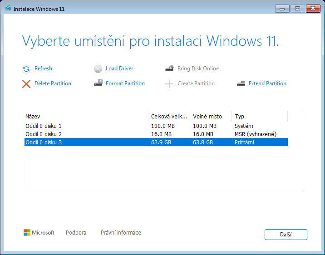
Task: Click the red X Delete Partition icon
Action: click(26, 84)
